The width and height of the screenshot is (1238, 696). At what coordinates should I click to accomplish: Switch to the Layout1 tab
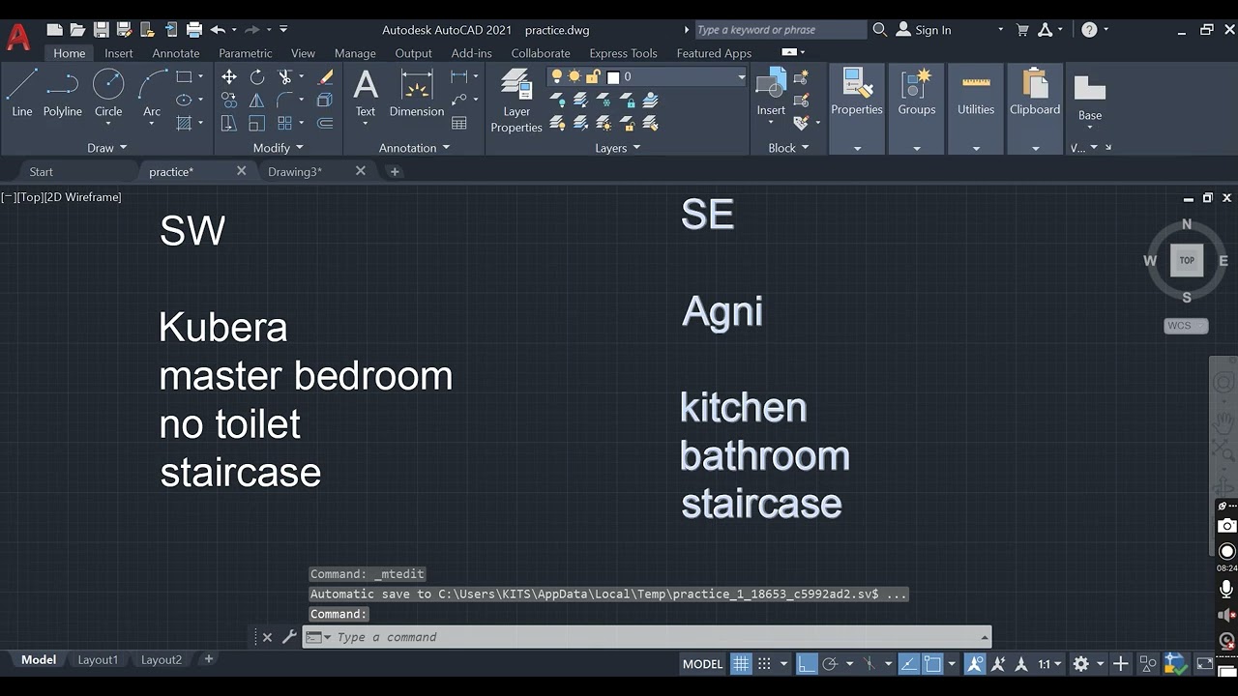click(x=98, y=660)
